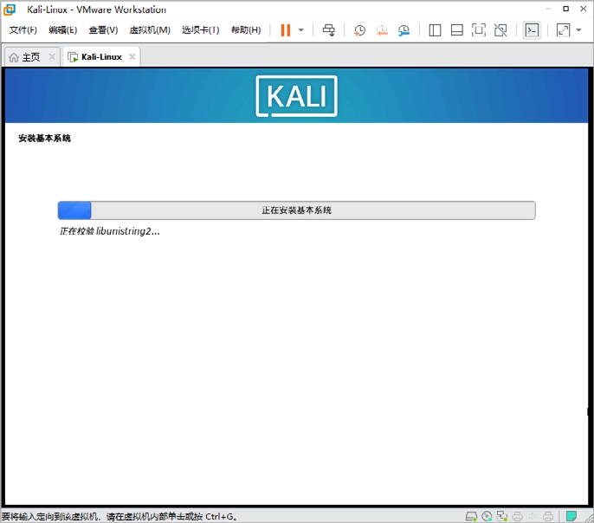The height and width of the screenshot is (523, 594).
Task: Minimize the VMware Workstation window
Action: (x=548, y=9)
